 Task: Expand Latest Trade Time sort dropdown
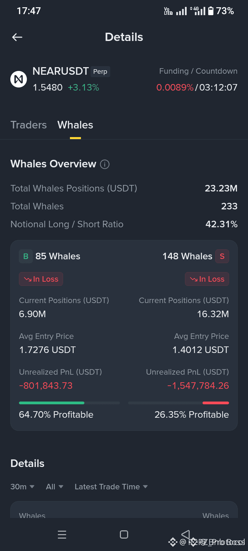111,487
